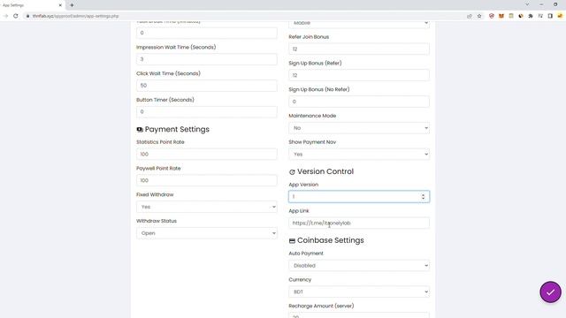Open the Fixed Withdraw dropdown

pyautogui.click(x=207, y=207)
